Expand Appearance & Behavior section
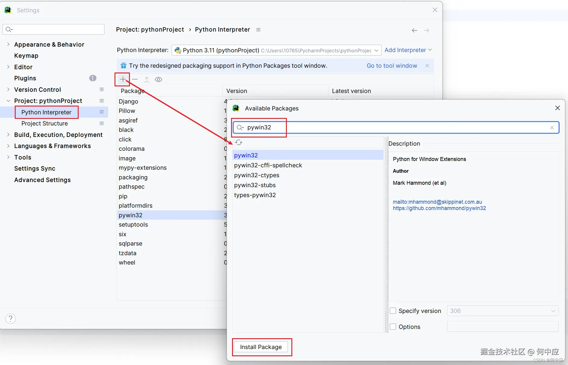The height and width of the screenshot is (365, 568). pos(8,44)
